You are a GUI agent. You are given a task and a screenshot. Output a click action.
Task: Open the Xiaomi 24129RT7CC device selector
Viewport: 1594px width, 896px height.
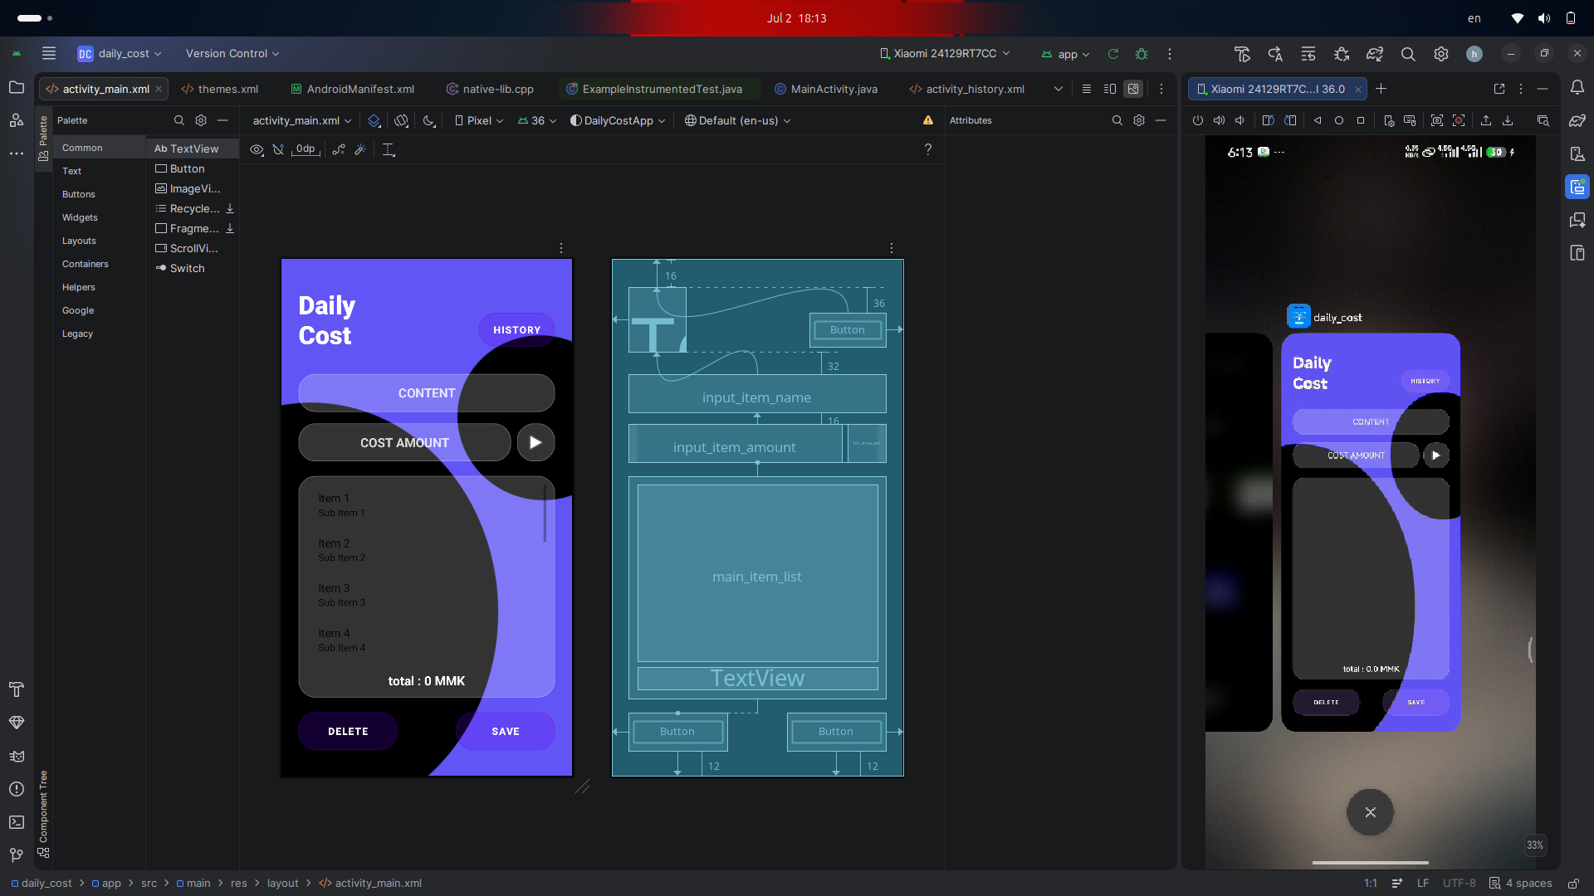(x=945, y=54)
